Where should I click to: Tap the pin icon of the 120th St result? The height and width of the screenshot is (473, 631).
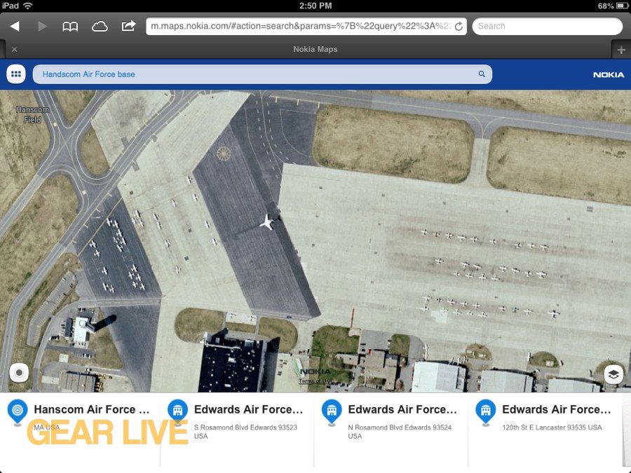(486, 411)
